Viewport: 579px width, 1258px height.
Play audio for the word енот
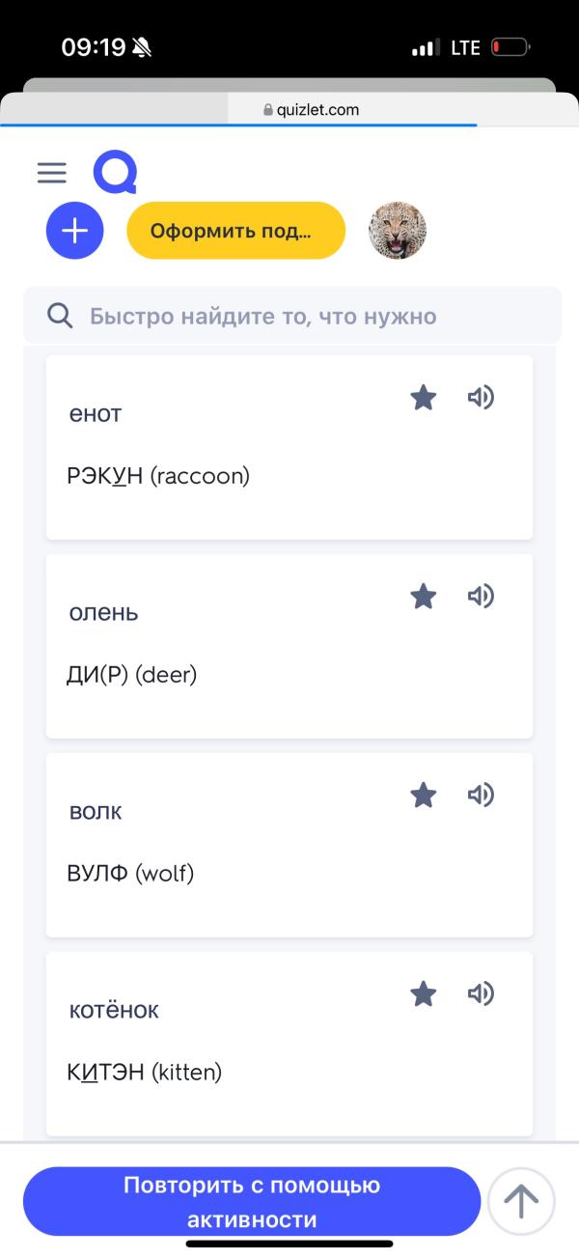[481, 397]
